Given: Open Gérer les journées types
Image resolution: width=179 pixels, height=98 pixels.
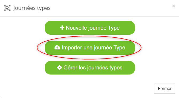Looking at the screenshot, I should click(90, 68).
